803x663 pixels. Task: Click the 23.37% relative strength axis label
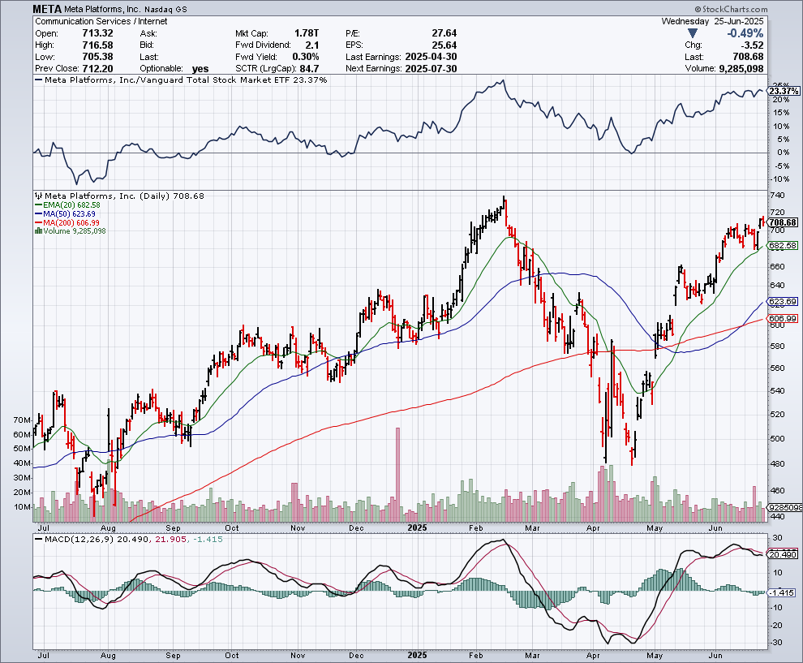(784, 91)
